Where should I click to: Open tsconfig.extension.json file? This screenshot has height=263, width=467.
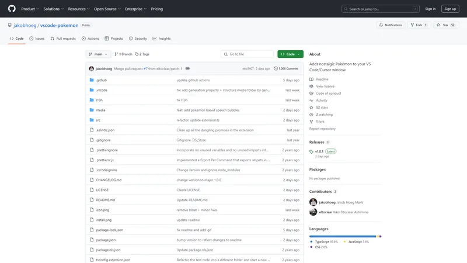tap(113, 259)
